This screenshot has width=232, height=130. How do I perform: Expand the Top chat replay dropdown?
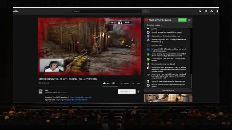pyautogui.click(x=154, y=25)
